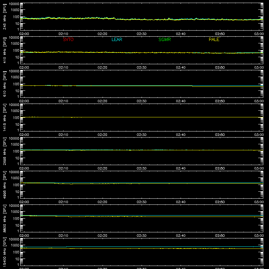The image size is (269, 269).
Task: Select the '410 MHz [SFU]' axis title
Action: pyautogui.click(x=4, y=50)
